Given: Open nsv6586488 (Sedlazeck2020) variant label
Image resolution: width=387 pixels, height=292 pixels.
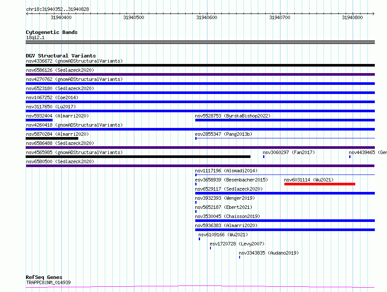Looking at the screenshot, I should point(60,143).
